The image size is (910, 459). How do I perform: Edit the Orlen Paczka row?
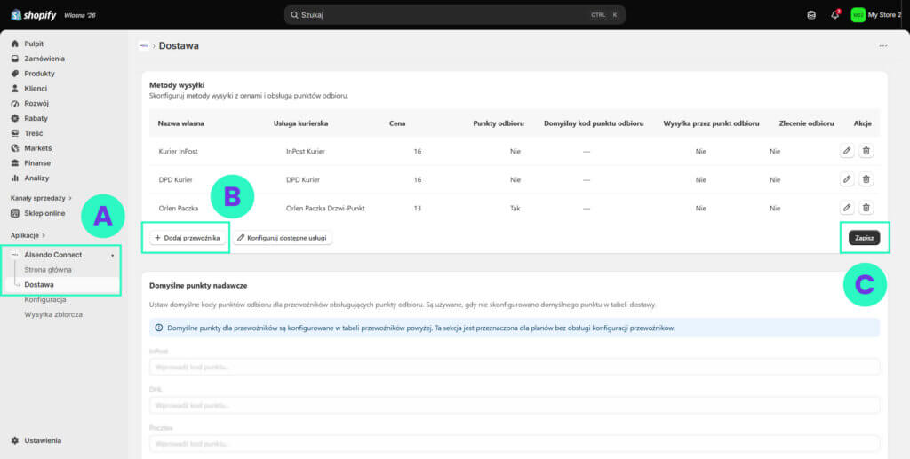(x=847, y=208)
